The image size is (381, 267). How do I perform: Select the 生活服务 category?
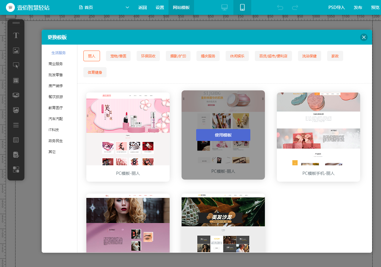59,53
